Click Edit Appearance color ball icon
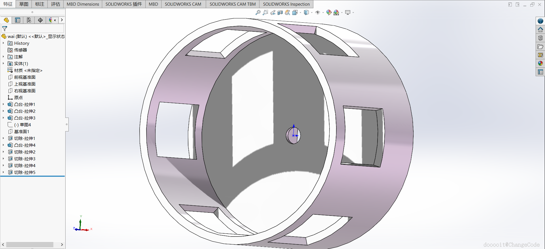The image size is (545, 249). click(x=329, y=12)
